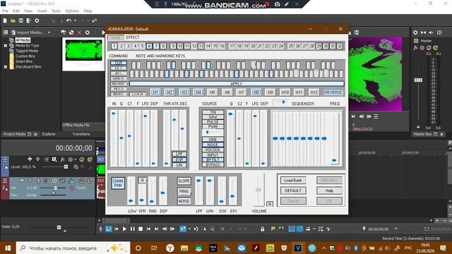
Task: Click the CHAN PAN button
Action: click(x=118, y=183)
